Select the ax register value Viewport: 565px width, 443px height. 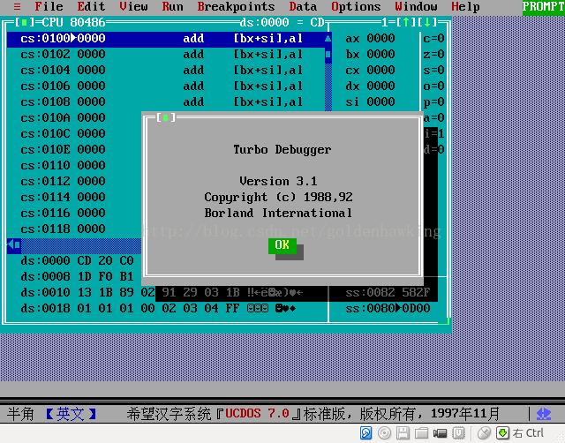(x=380, y=39)
